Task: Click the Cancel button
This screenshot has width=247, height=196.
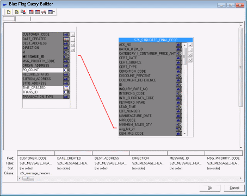Action: 234,188
